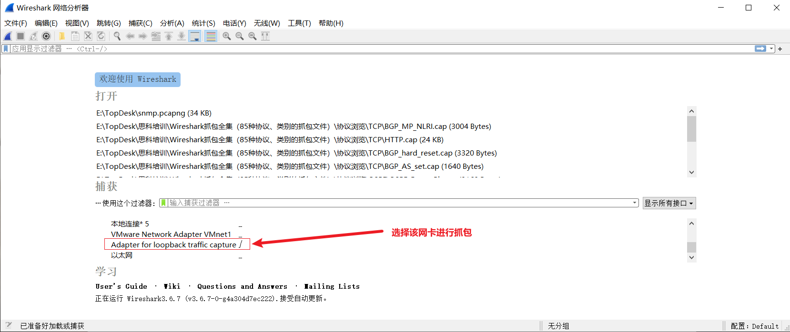Open recent file BGP_hard_reset.cap

tap(296, 153)
